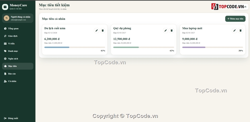Click the Du lịch cuối năm progress bar
Image resolution: width=250 pixels, height=122 pixels.
coord(75,47)
